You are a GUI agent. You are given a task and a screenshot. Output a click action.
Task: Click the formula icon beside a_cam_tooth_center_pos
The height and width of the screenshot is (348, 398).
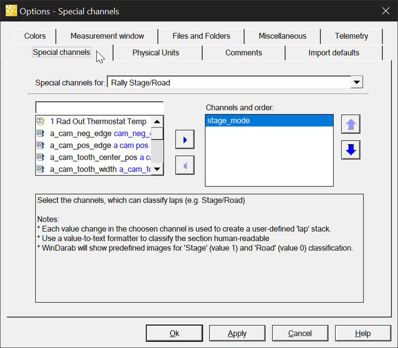(x=40, y=157)
